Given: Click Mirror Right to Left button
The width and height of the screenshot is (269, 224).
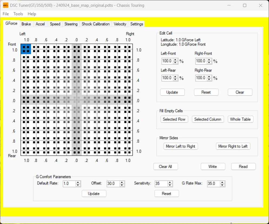Looking at the screenshot, I should (x=233, y=146).
